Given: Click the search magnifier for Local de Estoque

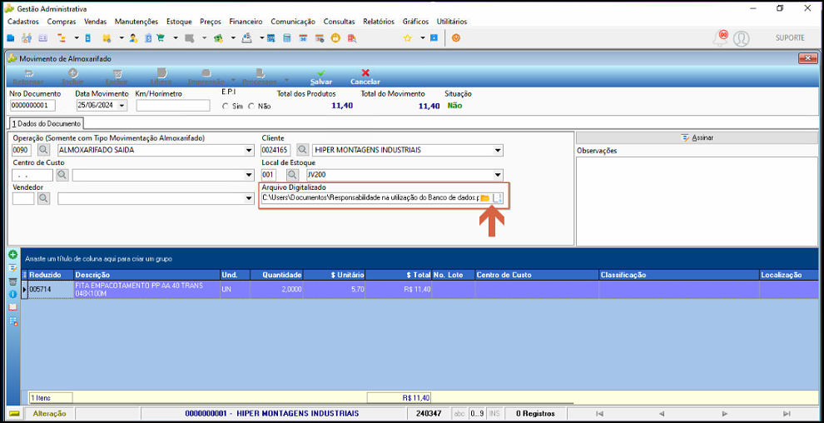Looking at the screenshot, I should [x=292, y=175].
